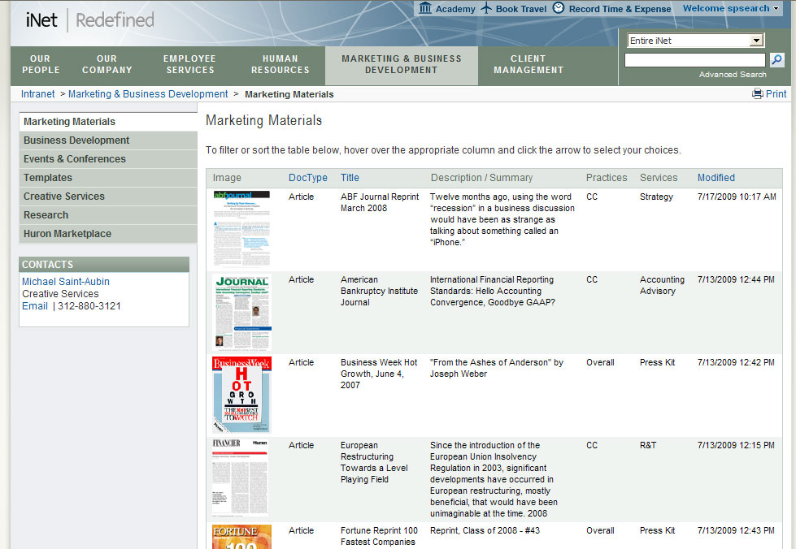Open the American Bankruptcy Institute Journal thumbnail
Screen dimensions: 796x549
(x=241, y=311)
